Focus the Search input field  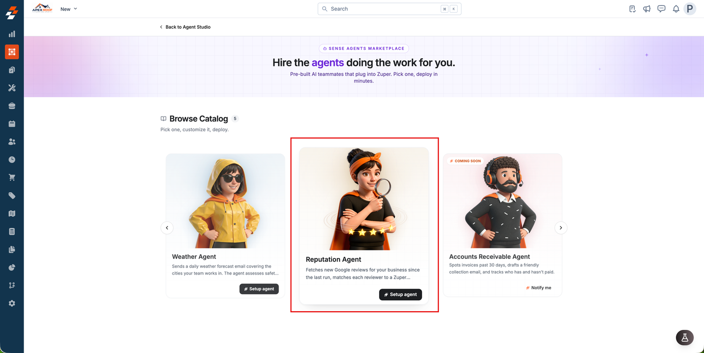389,9
